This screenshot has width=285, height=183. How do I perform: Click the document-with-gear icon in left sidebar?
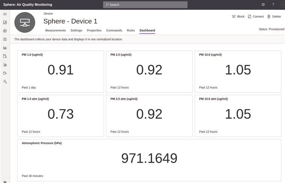tap(5, 56)
